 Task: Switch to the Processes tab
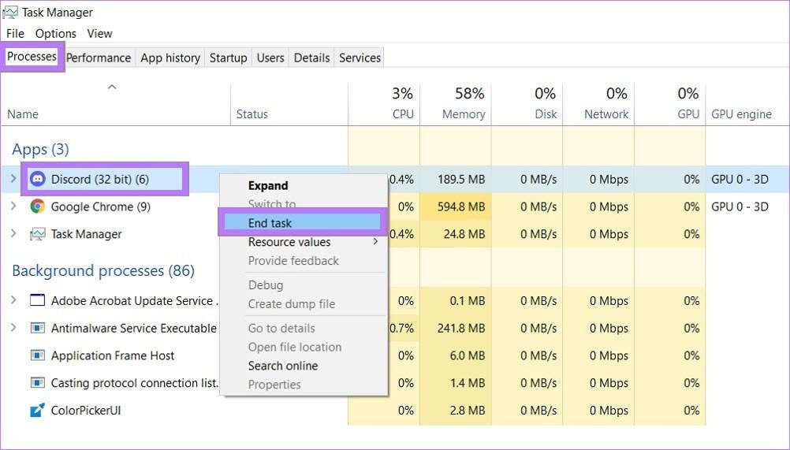(x=32, y=57)
